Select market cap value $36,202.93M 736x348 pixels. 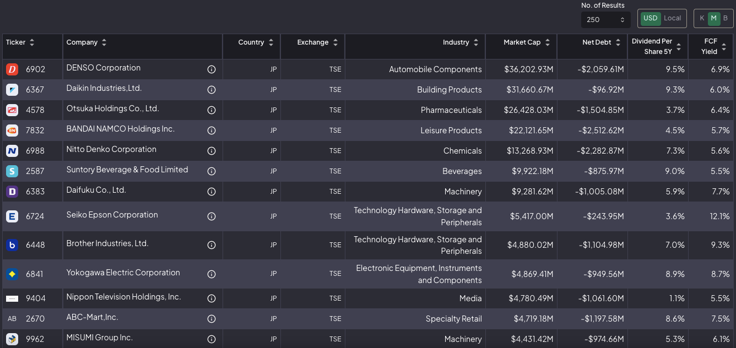(528, 69)
